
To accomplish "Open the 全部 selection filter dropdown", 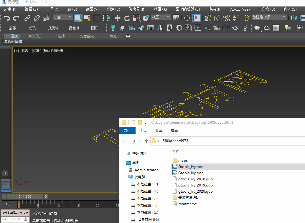I will pyautogui.click(x=63, y=17).
